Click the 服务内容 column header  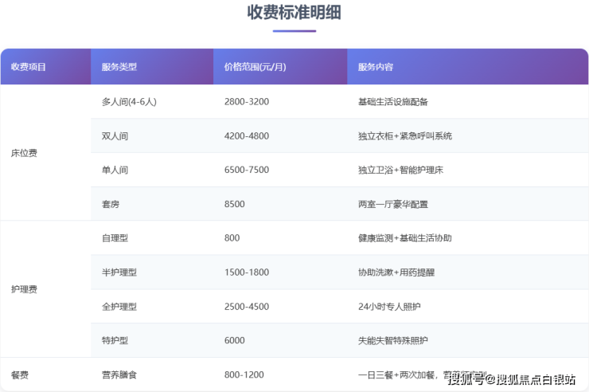click(x=376, y=67)
